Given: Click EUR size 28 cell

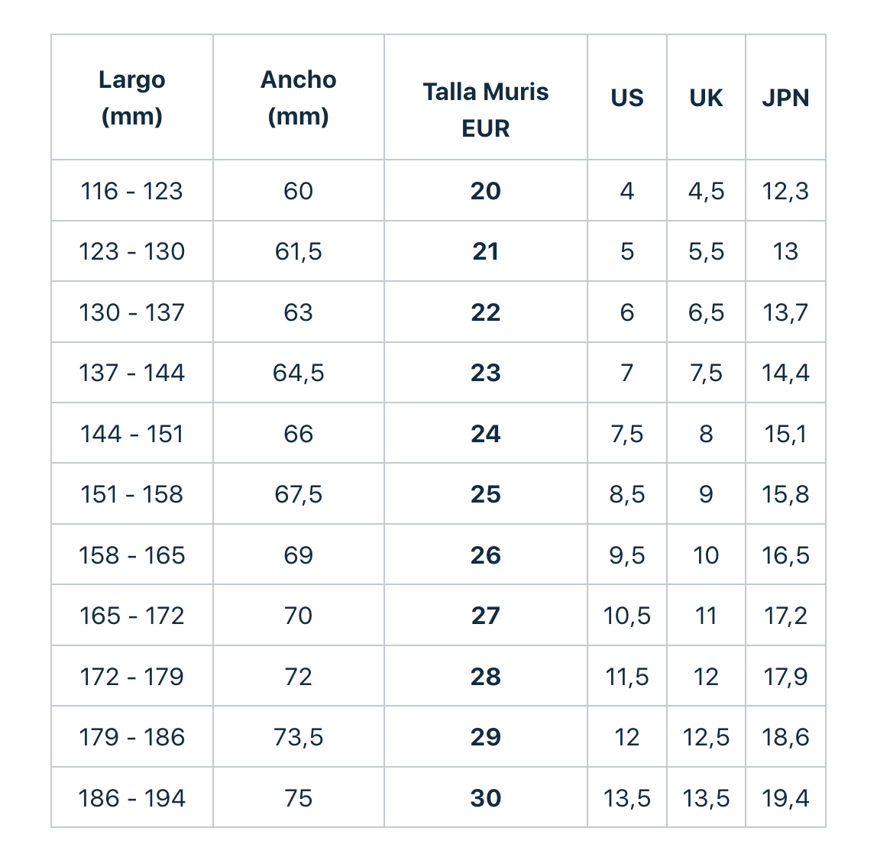Looking at the screenshot, I should (485, 677).
